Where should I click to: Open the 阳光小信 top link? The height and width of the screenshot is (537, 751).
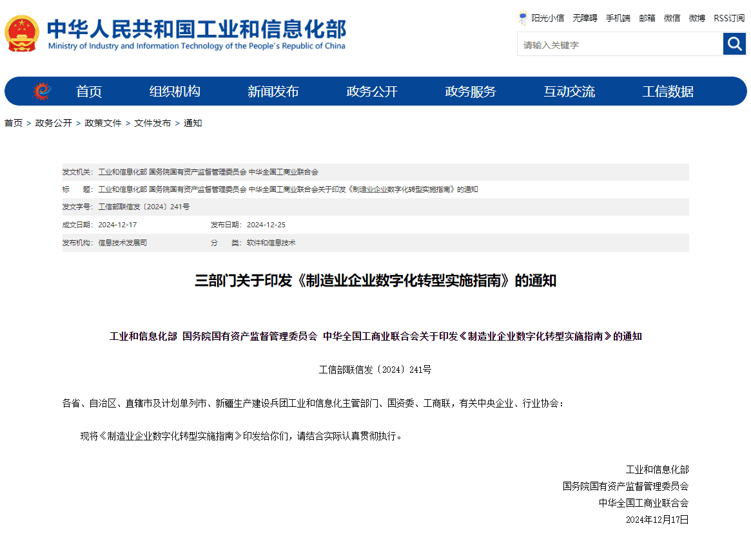(547, 18)
